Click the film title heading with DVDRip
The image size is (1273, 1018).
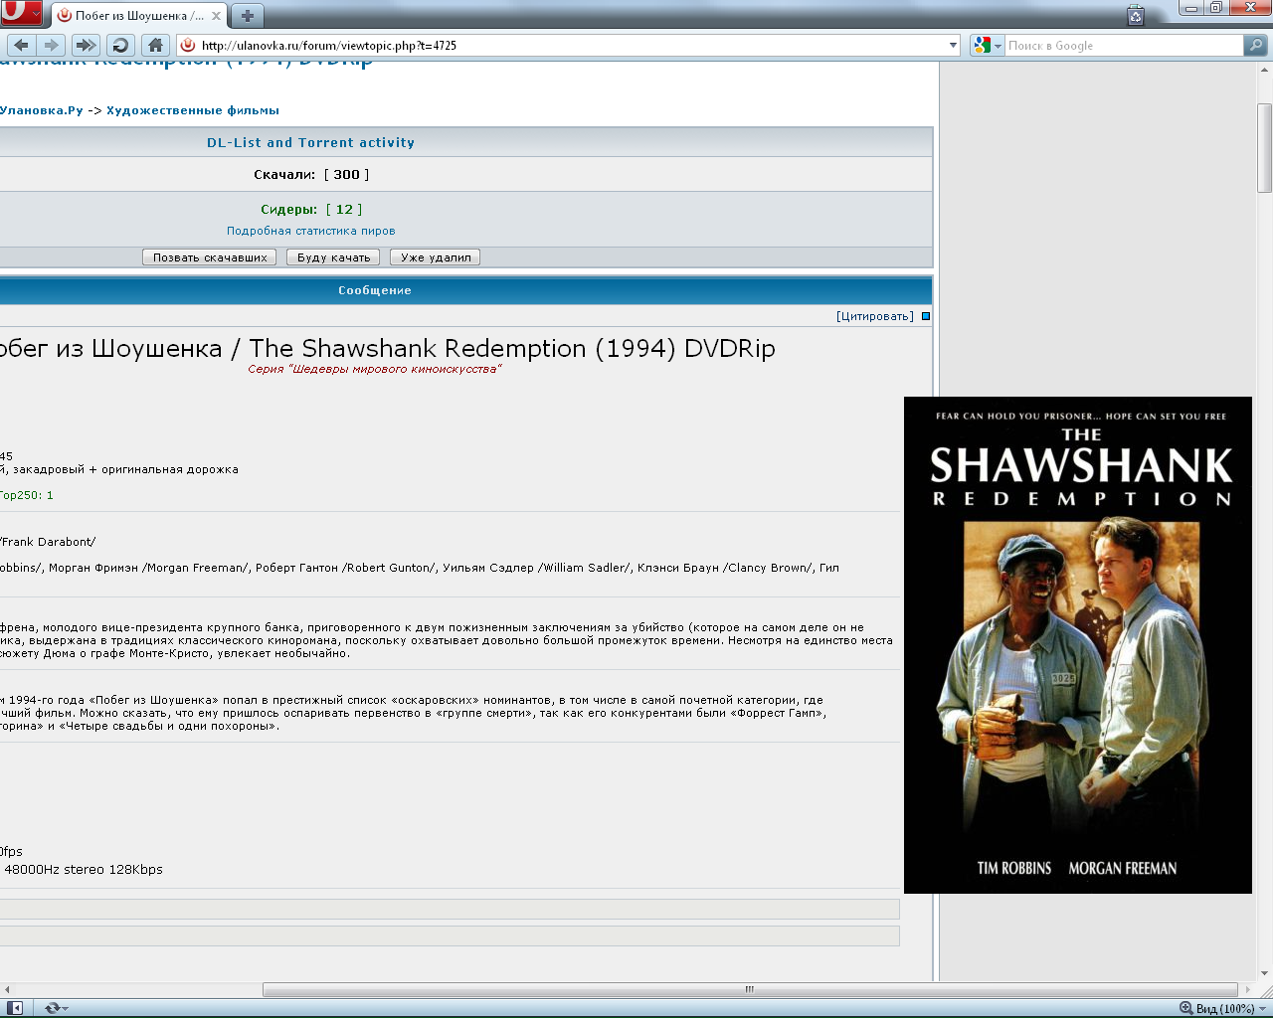tap(388, 348)
